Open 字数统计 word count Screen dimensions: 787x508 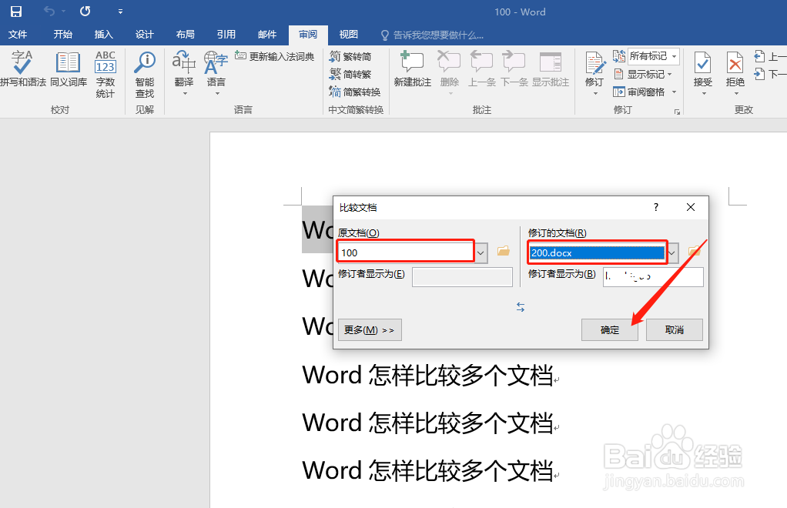coord(105,74)
